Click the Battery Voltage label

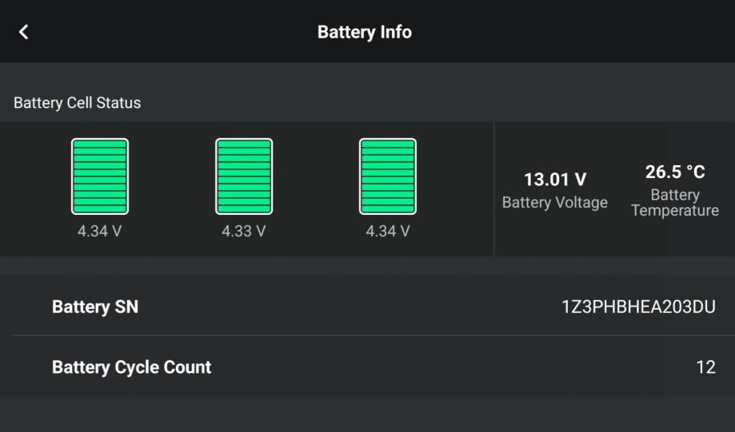click(555, 203)
